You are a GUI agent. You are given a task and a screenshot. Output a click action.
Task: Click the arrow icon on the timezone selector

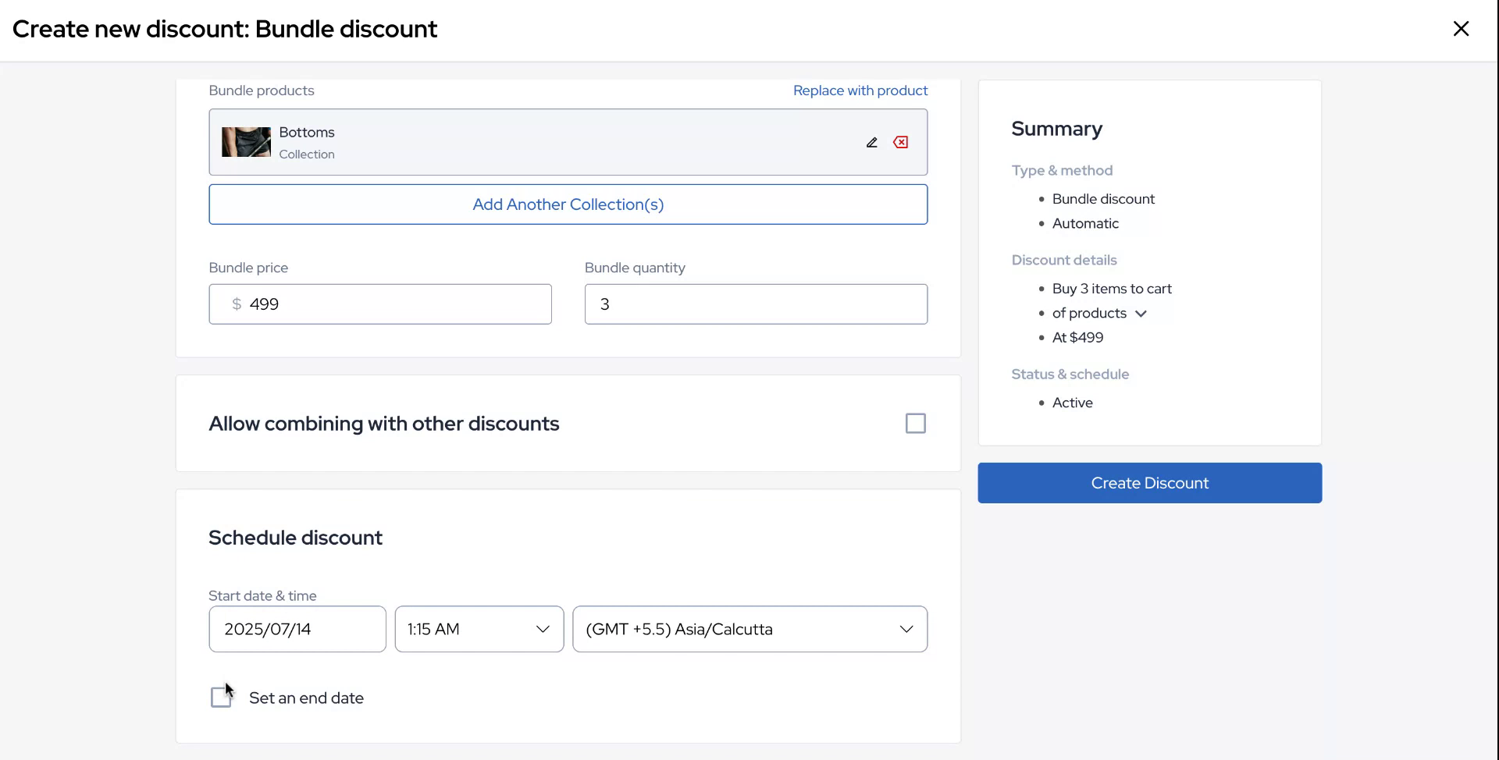pos(906,629)
